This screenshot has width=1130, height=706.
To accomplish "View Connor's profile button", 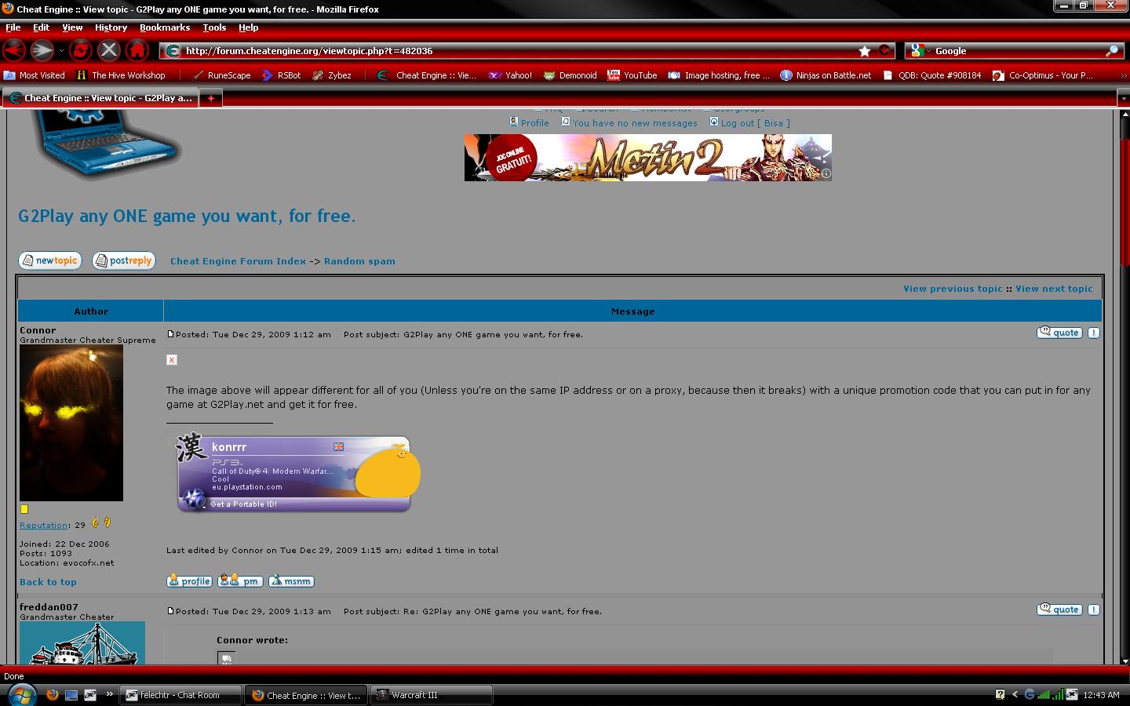I will point(189,581).
